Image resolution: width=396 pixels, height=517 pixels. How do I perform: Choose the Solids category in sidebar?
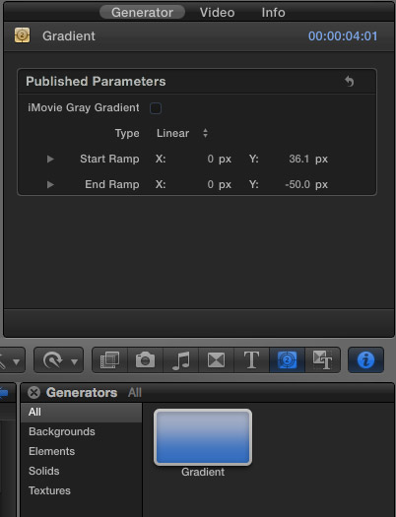[x=44, y=471]
